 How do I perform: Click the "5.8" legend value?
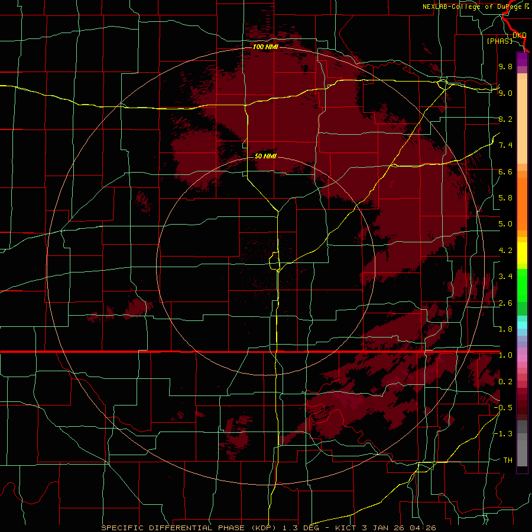(505, 198)
